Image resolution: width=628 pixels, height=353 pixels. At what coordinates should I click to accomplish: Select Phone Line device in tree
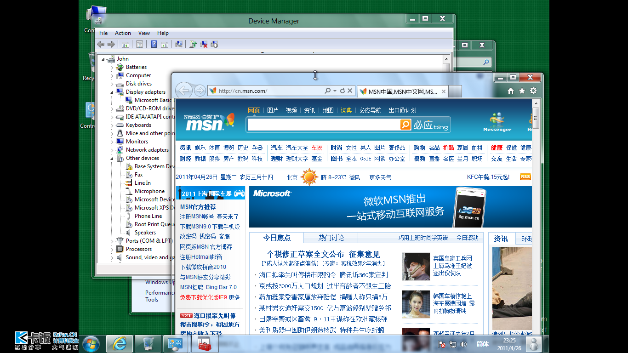[148, 216]
